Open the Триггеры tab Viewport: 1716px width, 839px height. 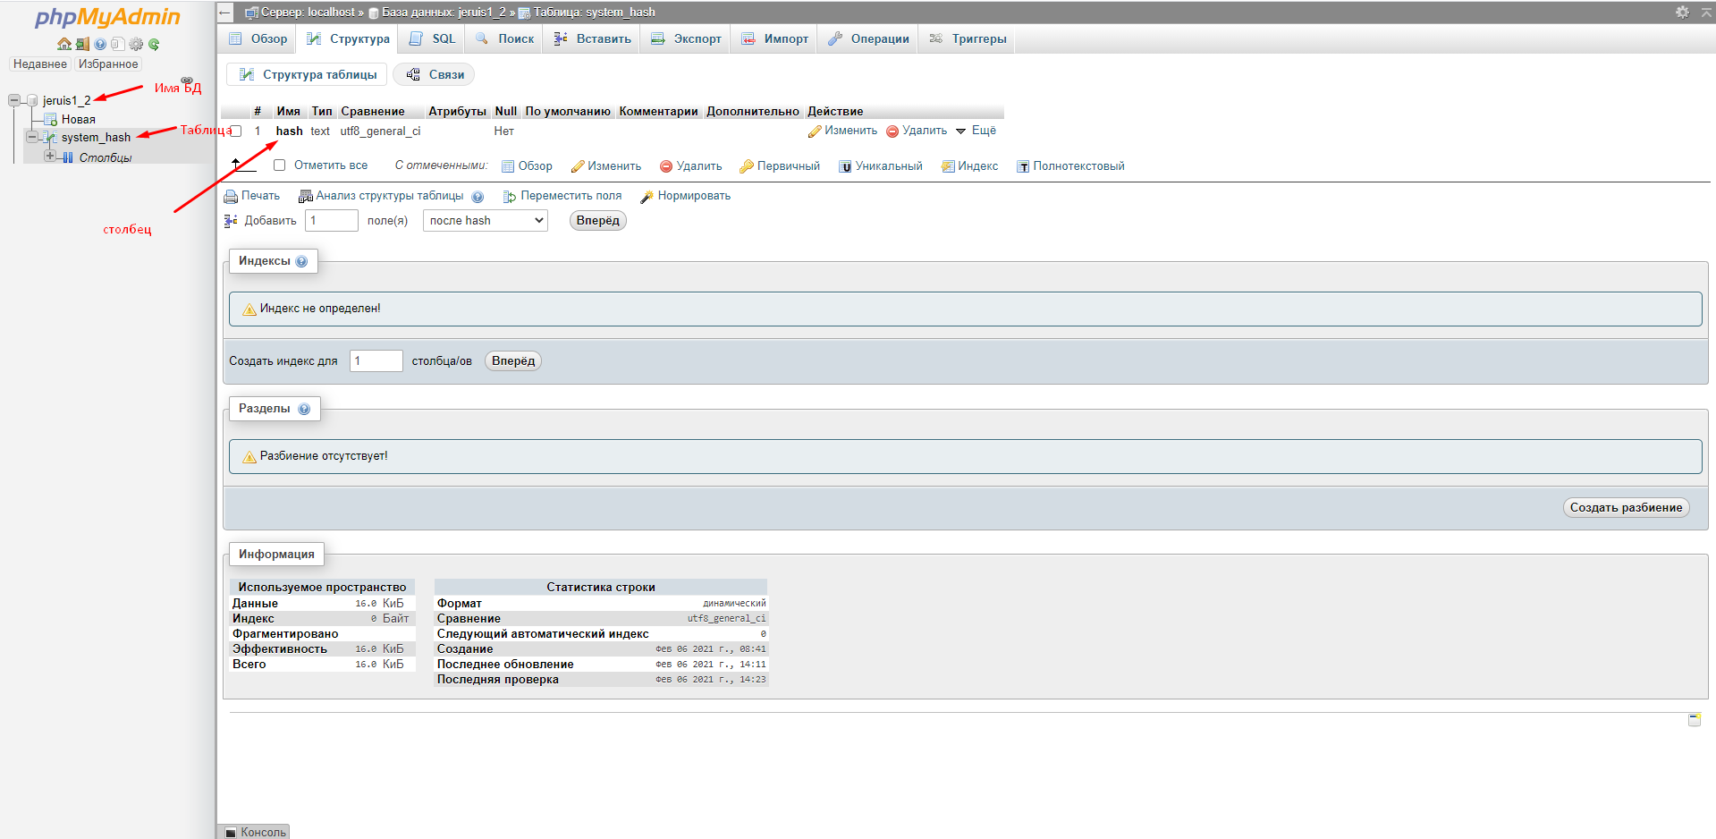(x=968, y=38)
